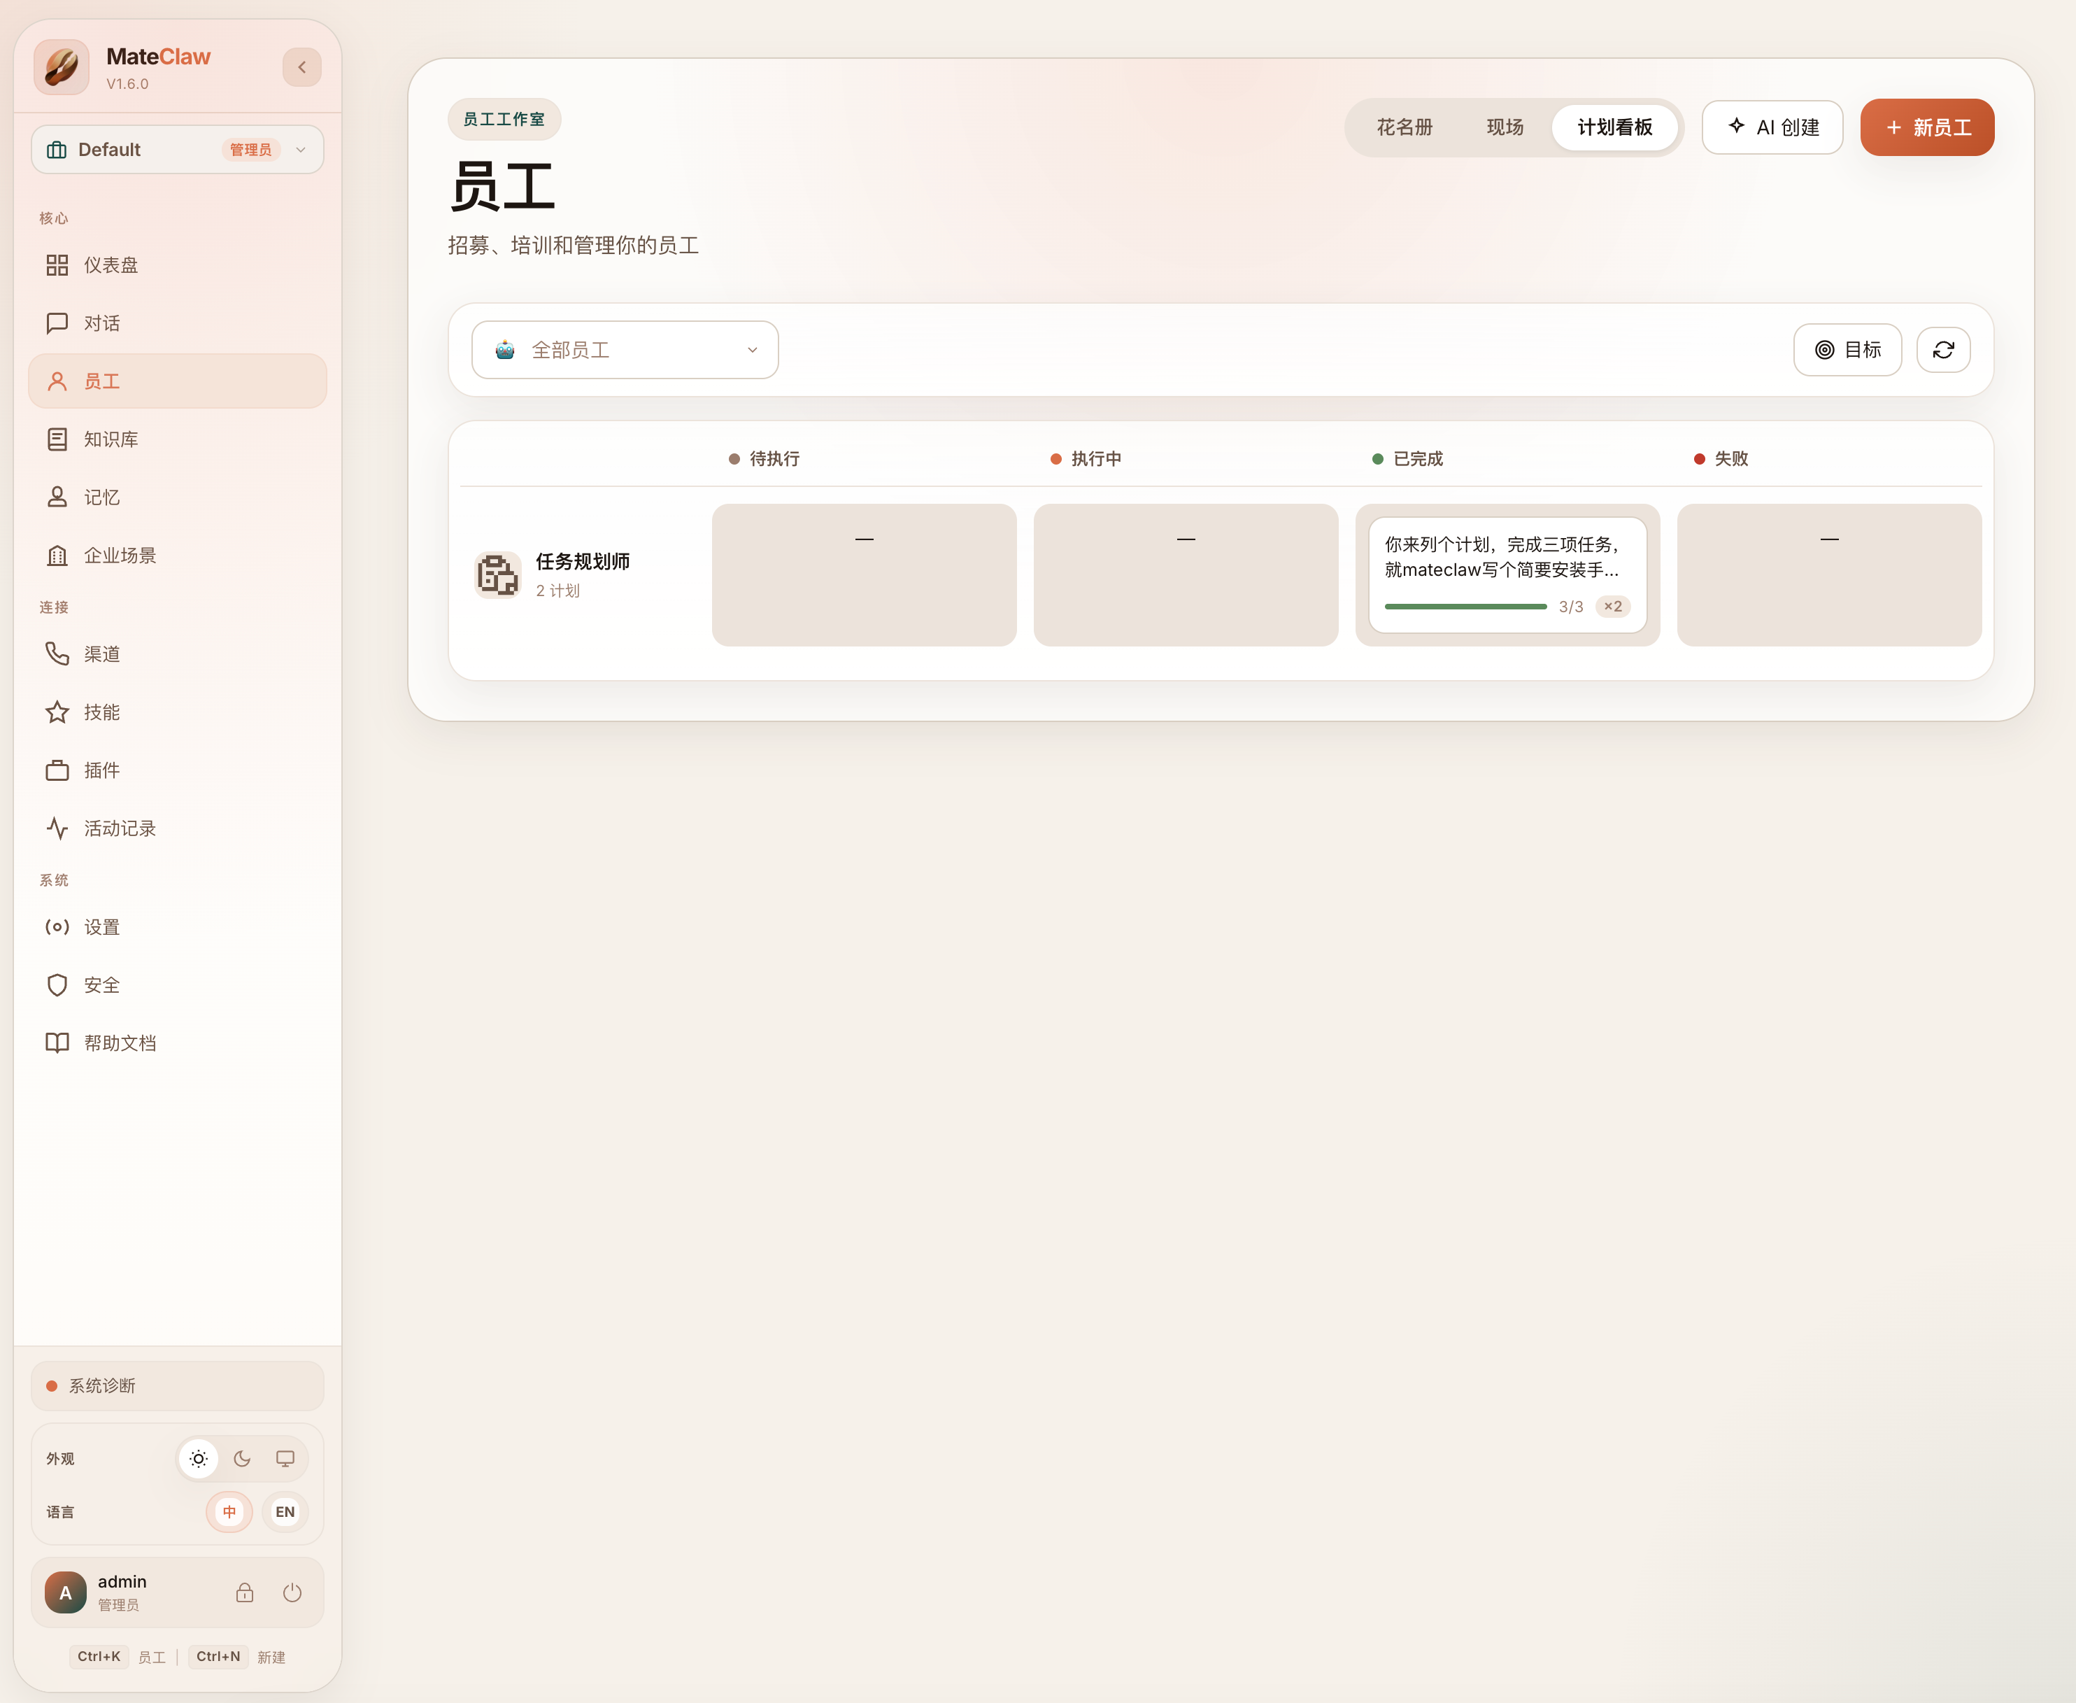This screenshot has width=2076, height=1703.
Task: Click the briefcase icon beside Default
Action: coord(57,150)
